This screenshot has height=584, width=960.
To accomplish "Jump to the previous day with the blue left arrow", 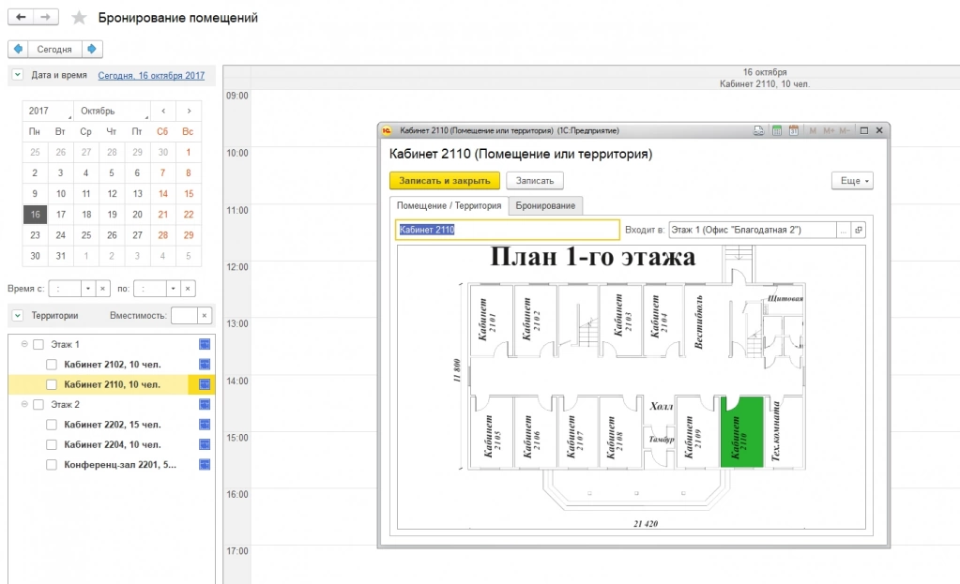I will click(x=18, y=49).
